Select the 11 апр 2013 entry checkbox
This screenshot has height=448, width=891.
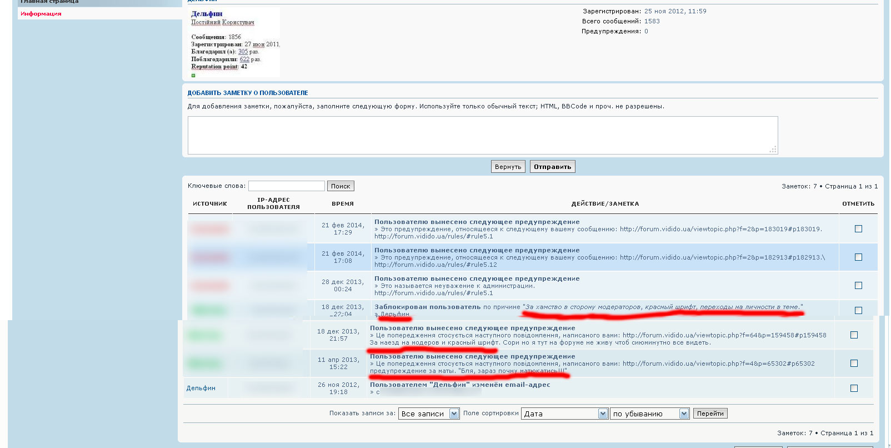pyautogui.click(x=854, y=364)
